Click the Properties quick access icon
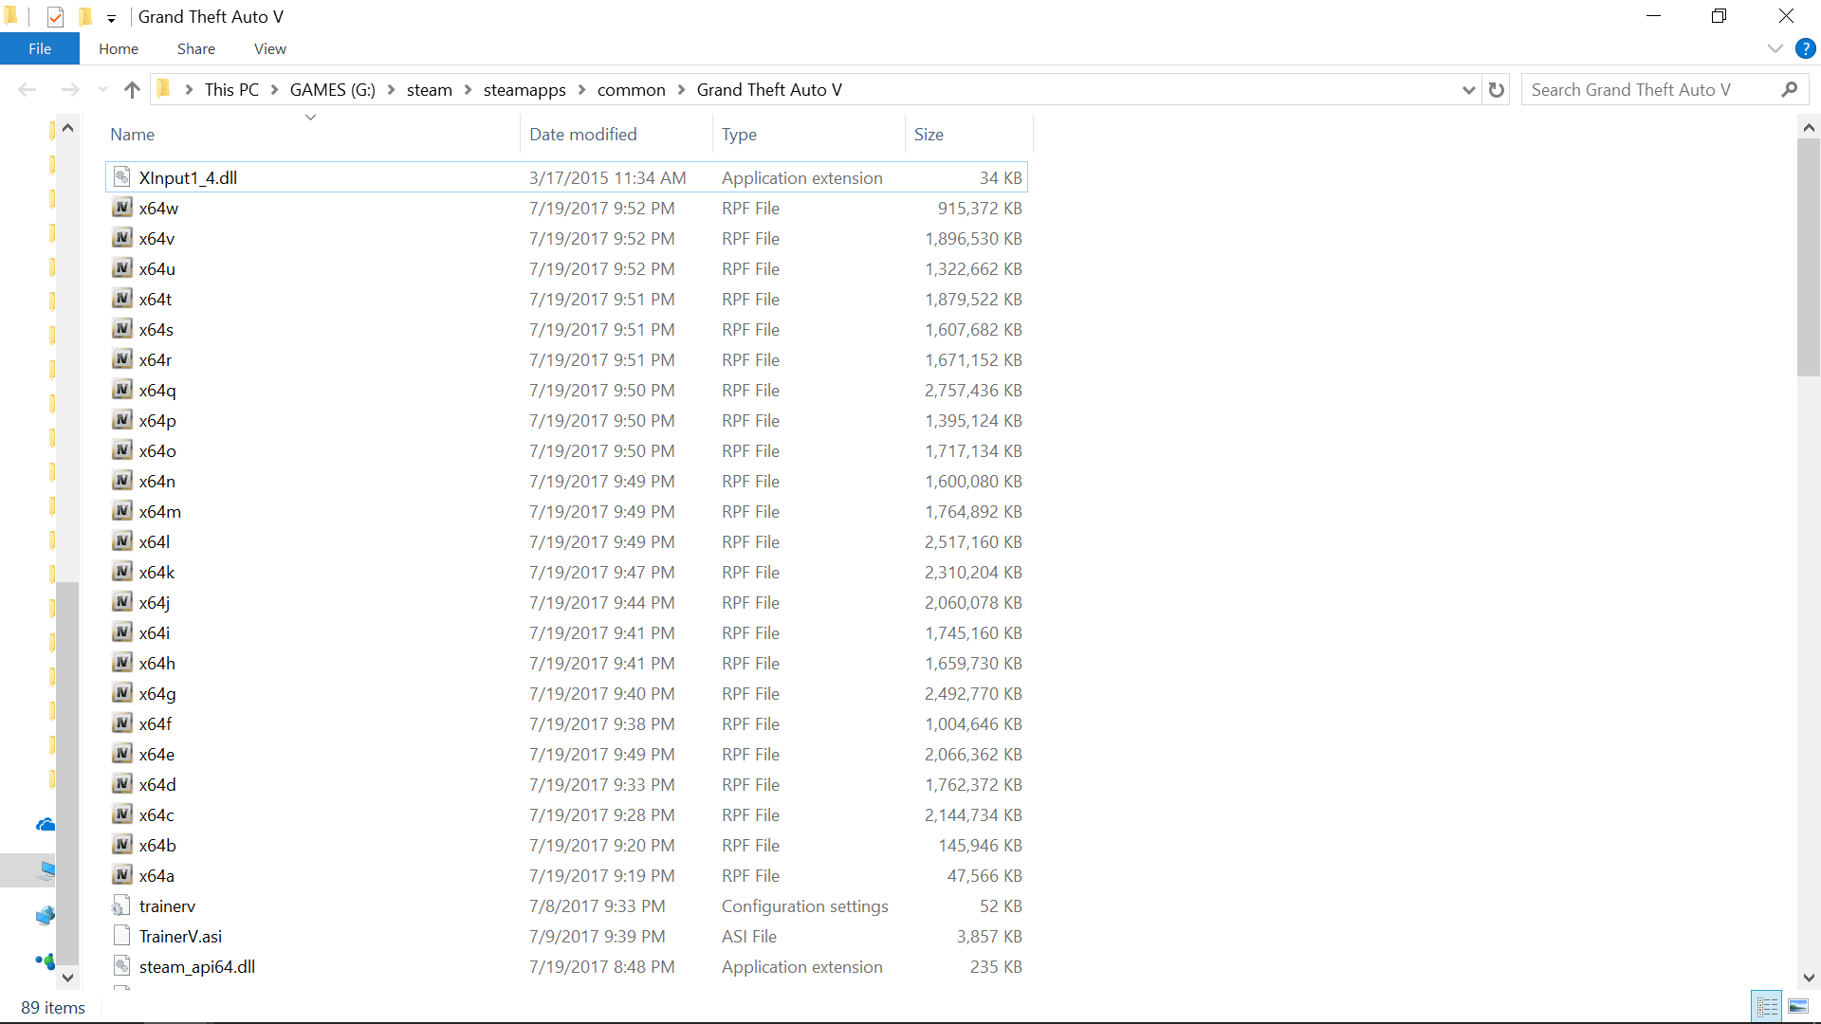1821x1024 pixels. tap(55, 16)
